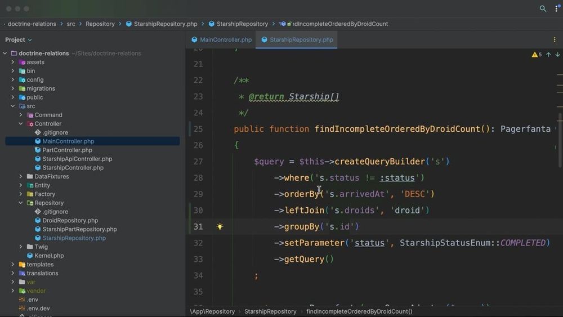Expand the DataFixtures folder

[x=21, y=177]
